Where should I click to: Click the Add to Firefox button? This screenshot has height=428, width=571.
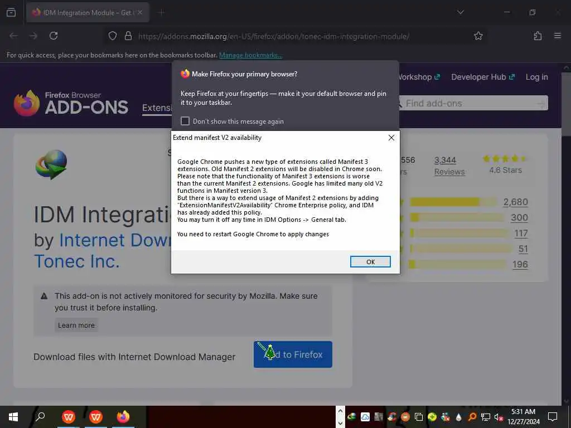point(293,354)
